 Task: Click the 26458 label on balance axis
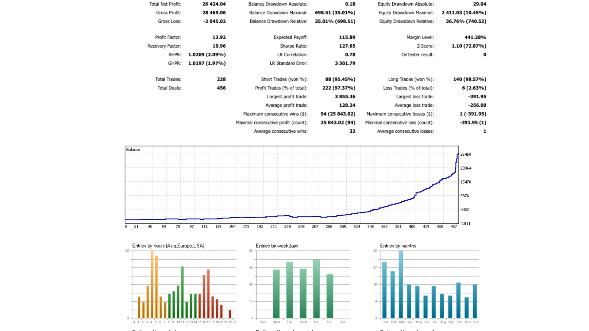[x=465, y=154]
